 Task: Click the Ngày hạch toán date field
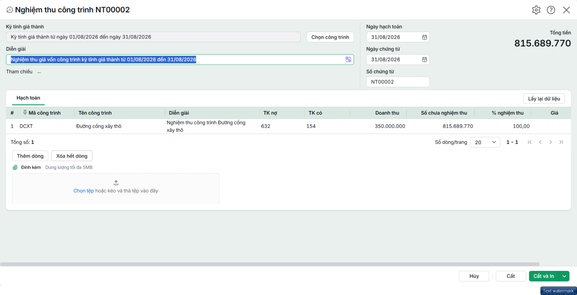[x=398, y=37]
